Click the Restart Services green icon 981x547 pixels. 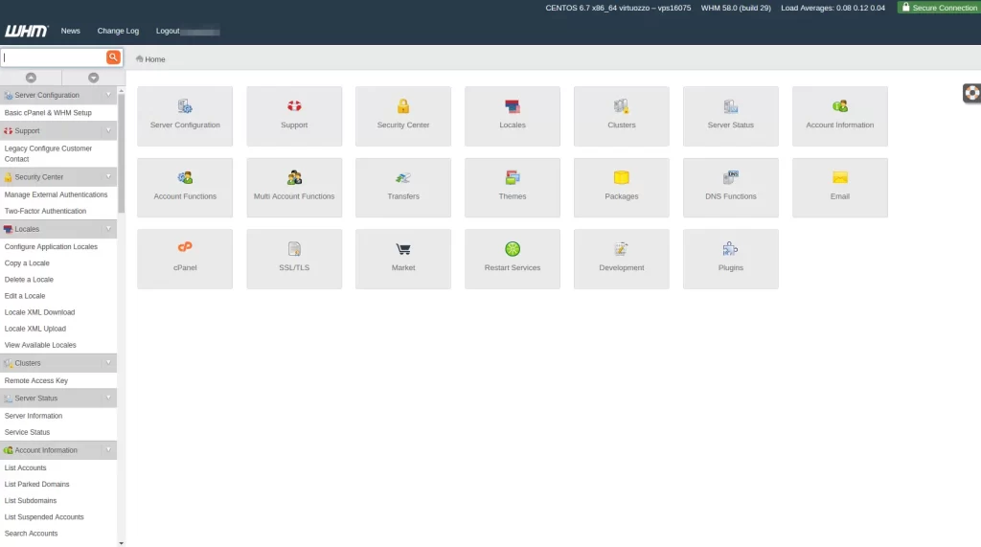[x=513, y=249]
